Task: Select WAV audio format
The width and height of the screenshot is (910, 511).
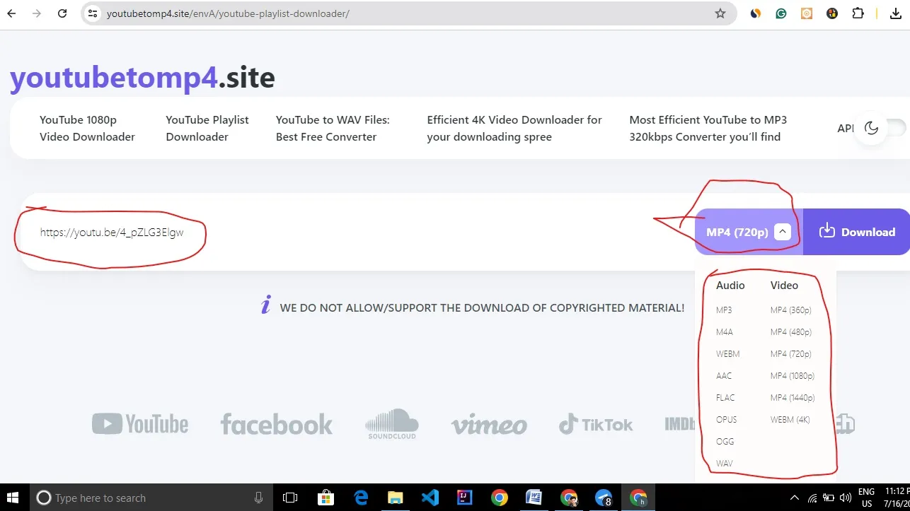Action: pyautogui.click(x=724, y=463)
